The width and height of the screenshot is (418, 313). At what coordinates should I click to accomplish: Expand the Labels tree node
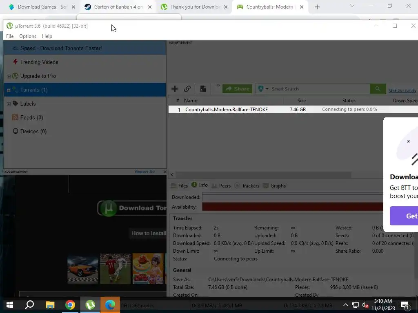9,104
